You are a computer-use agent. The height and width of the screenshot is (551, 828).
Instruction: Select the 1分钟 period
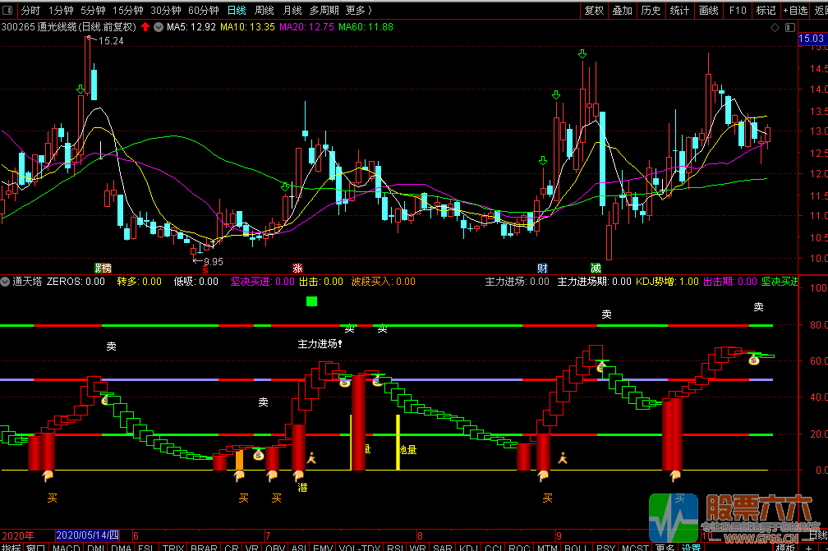pos(61,11)
